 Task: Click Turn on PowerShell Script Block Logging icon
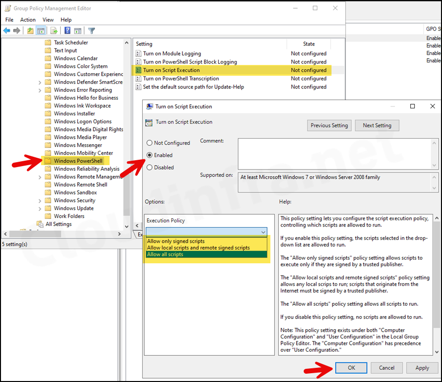[138, 62]
